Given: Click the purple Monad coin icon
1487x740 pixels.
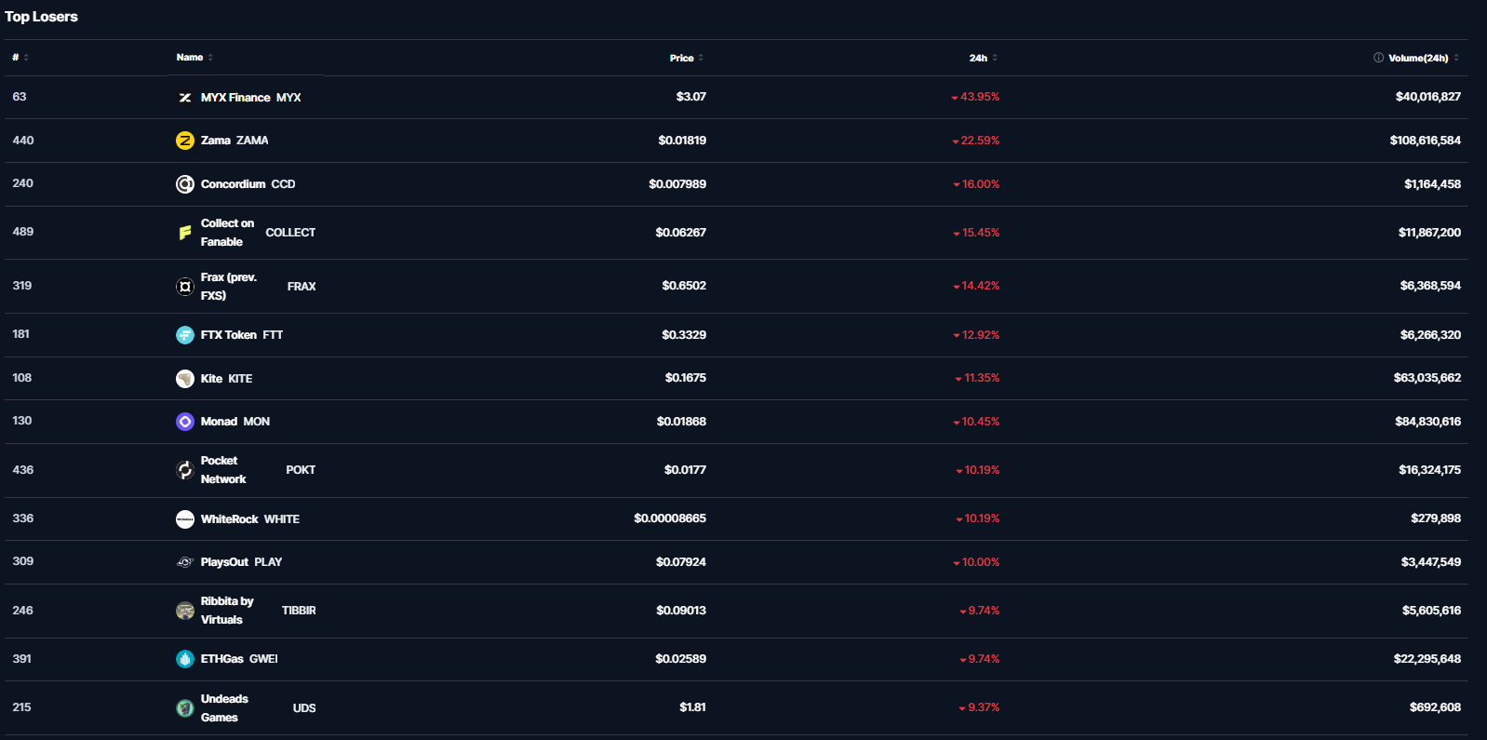Looking at the screenshot, I should click(185, 422).
